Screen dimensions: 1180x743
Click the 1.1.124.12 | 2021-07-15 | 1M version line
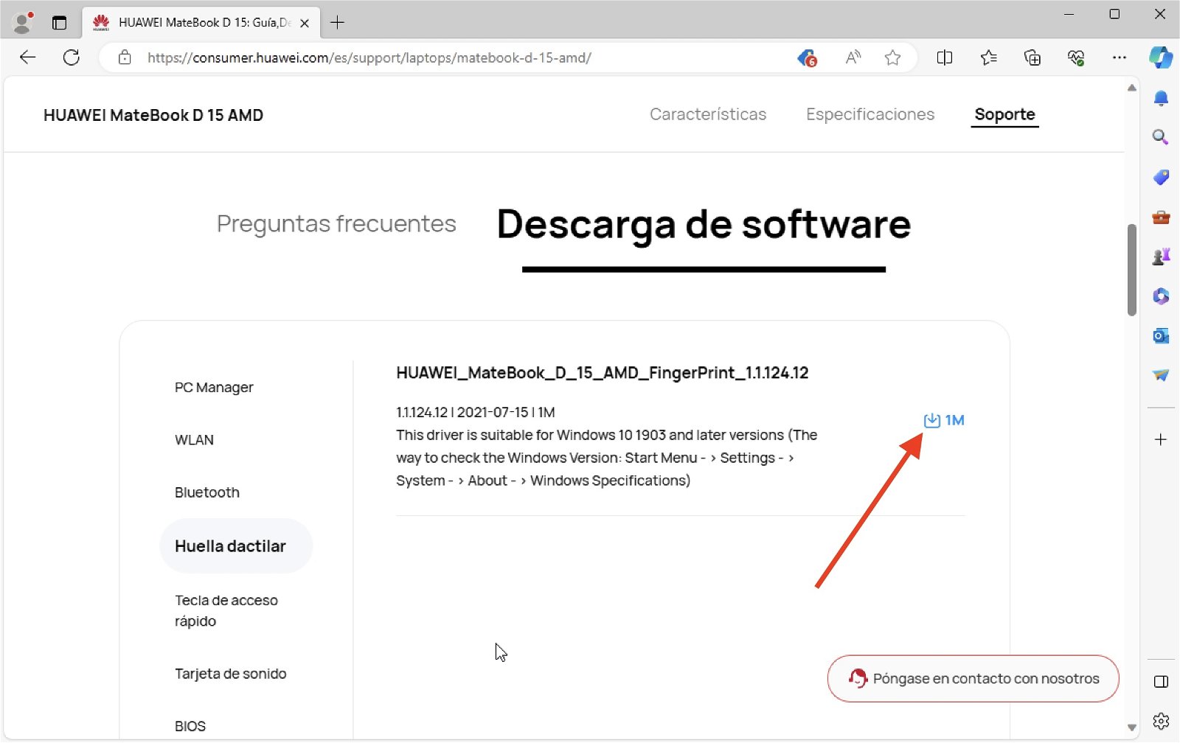tap(475, 412)
